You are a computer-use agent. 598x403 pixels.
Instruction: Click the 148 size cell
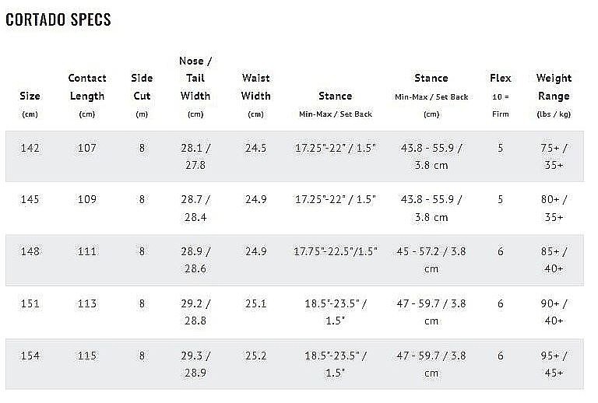pos(30,251)
